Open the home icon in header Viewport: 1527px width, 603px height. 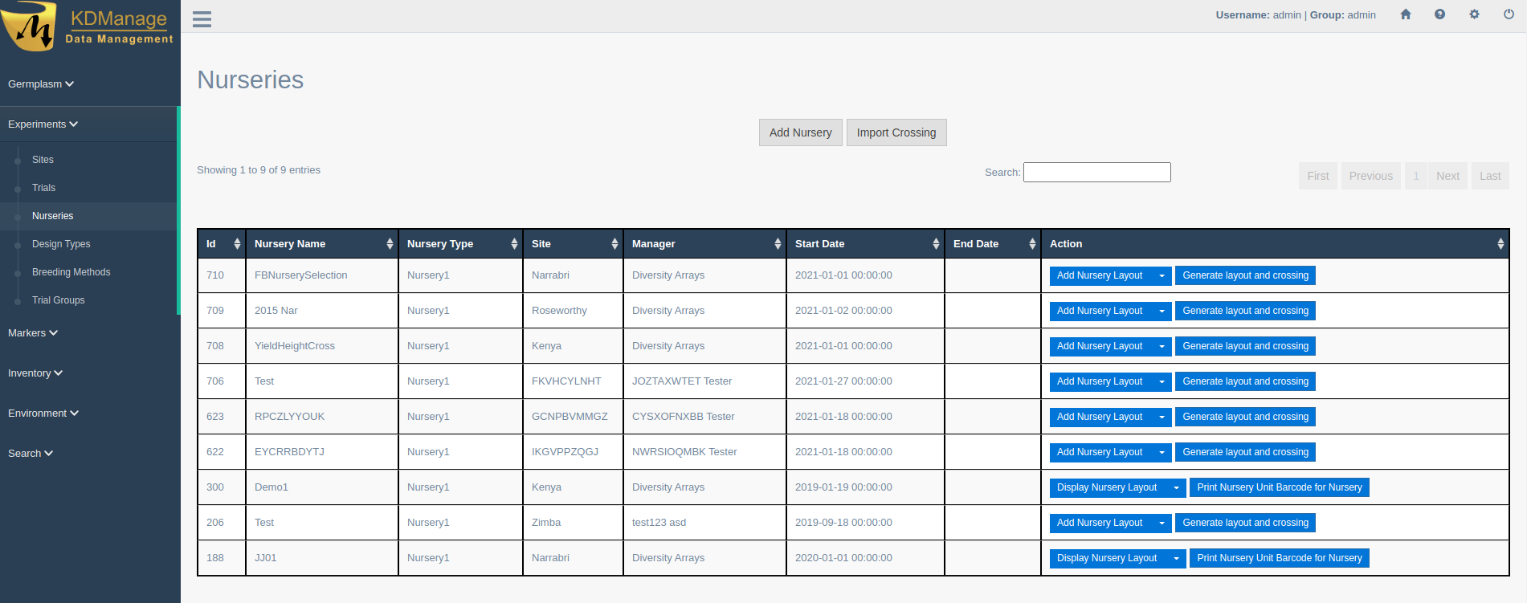1406,14
